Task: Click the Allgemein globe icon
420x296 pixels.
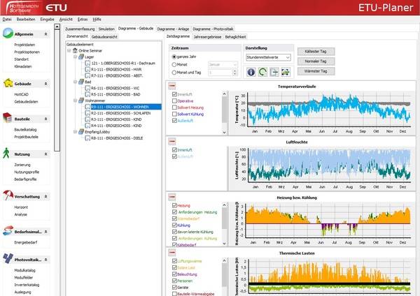Action: [x=7, y=34]
